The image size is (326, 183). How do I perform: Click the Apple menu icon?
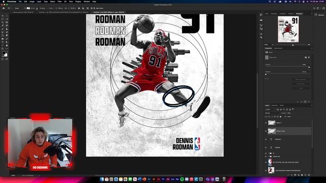click(x=4, y=2)
